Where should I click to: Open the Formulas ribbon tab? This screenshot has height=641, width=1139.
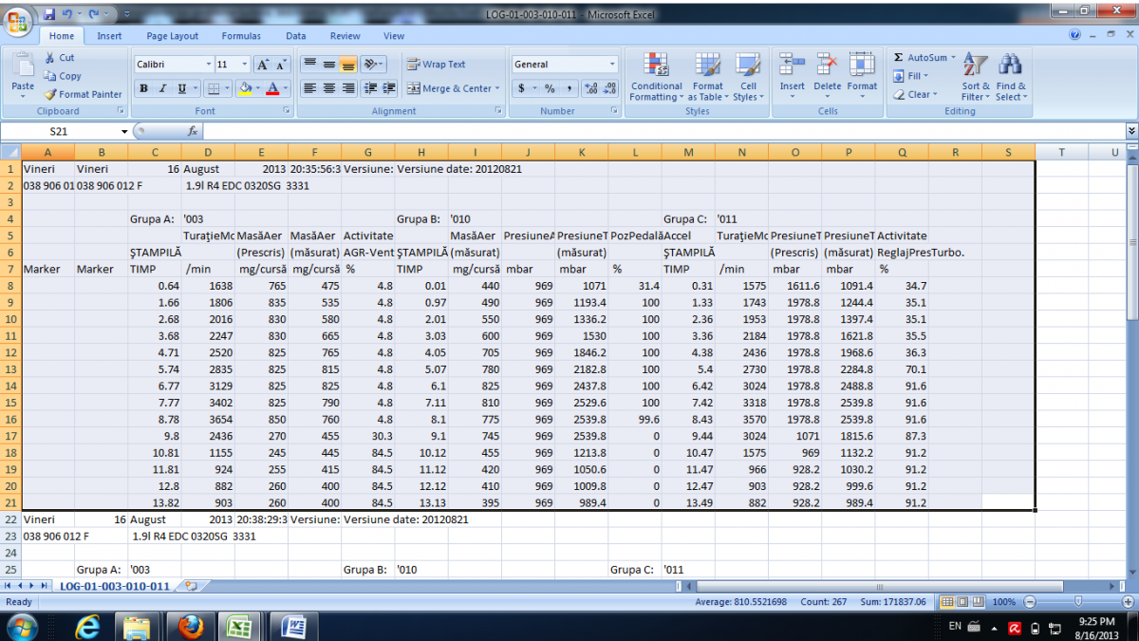[x=241, y=36]
